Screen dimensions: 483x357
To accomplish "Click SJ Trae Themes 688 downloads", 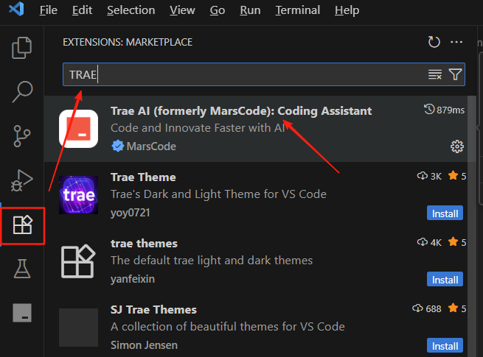I will pyautogui.click(x=427, y=308).
